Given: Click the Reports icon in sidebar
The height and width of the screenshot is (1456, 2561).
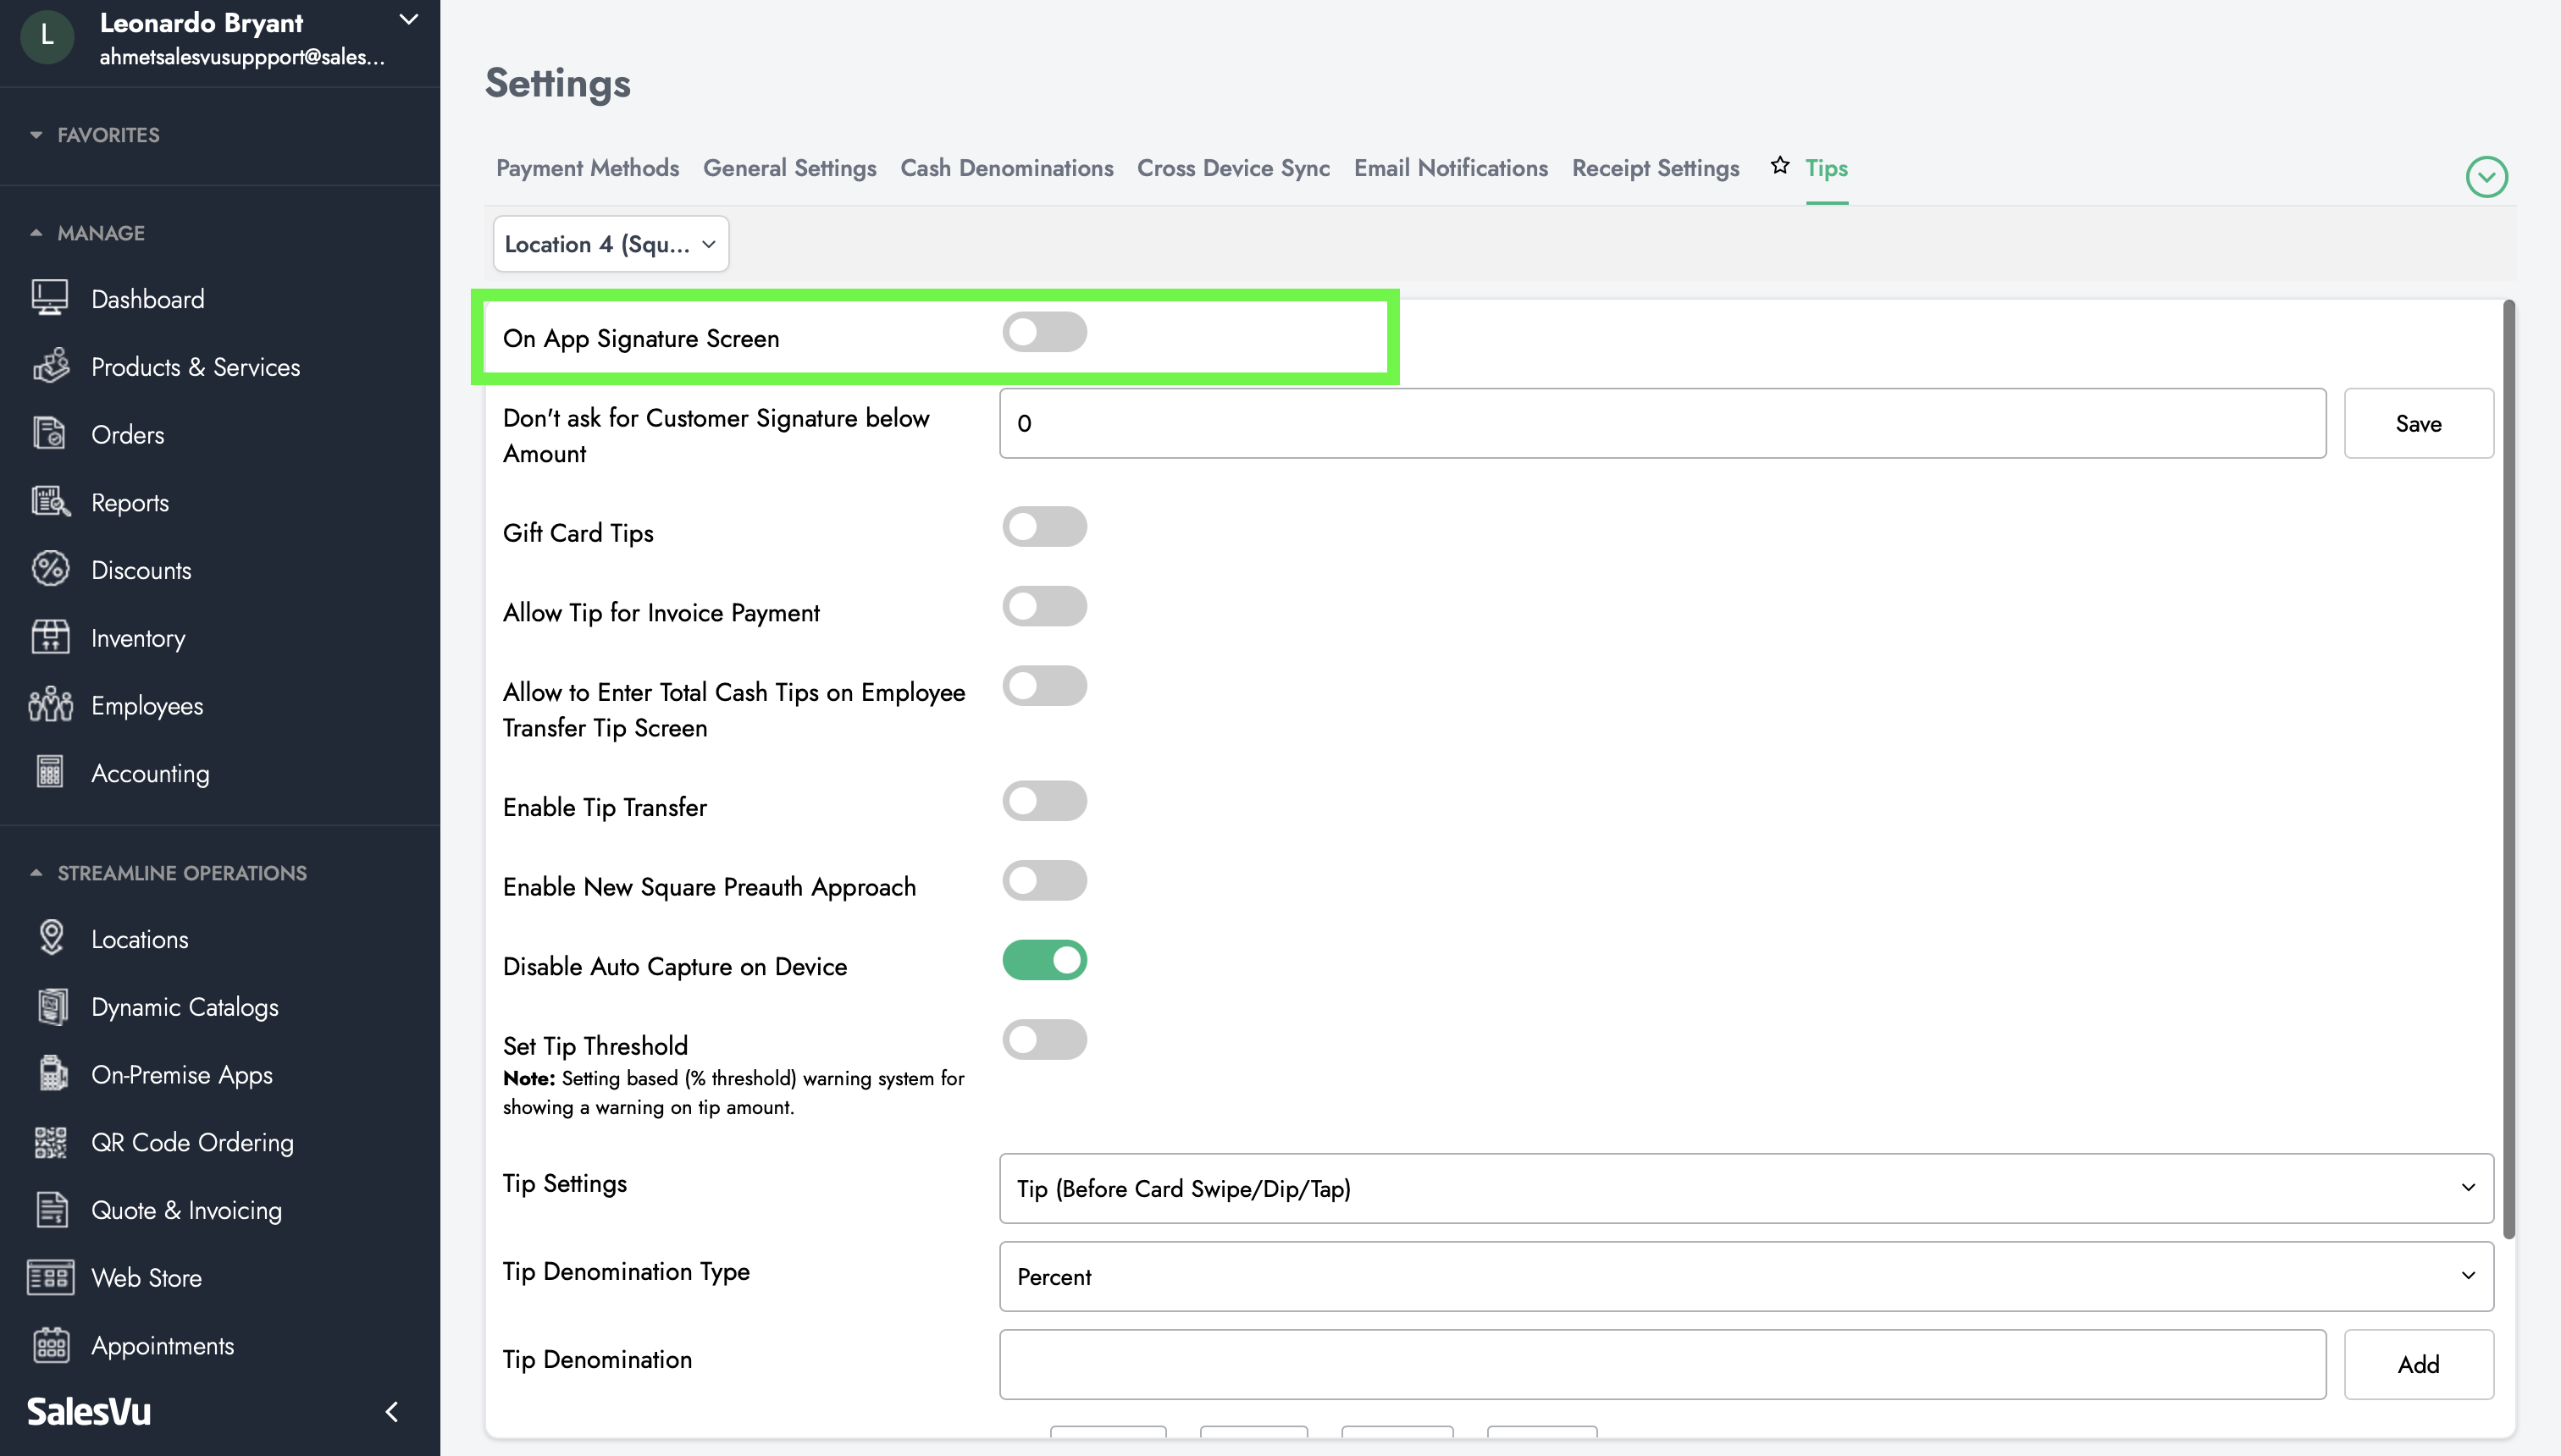Looking at the screenshot, I should 49,501.
